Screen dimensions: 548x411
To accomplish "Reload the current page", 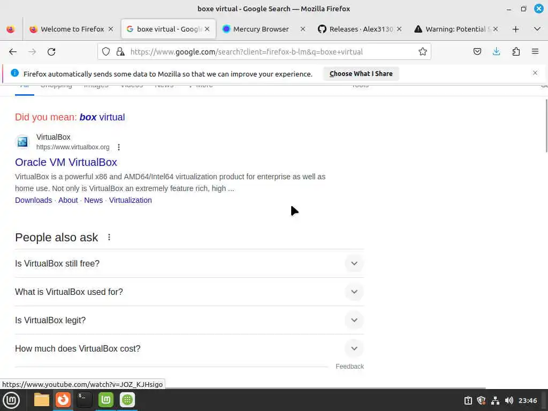I will point(51,52).
